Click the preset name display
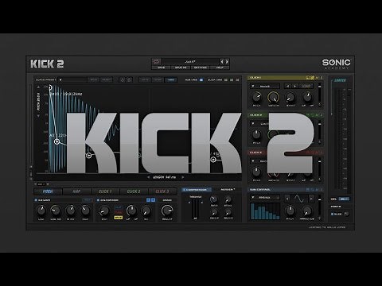Viewport: 382px width, 286px height. 189,62
